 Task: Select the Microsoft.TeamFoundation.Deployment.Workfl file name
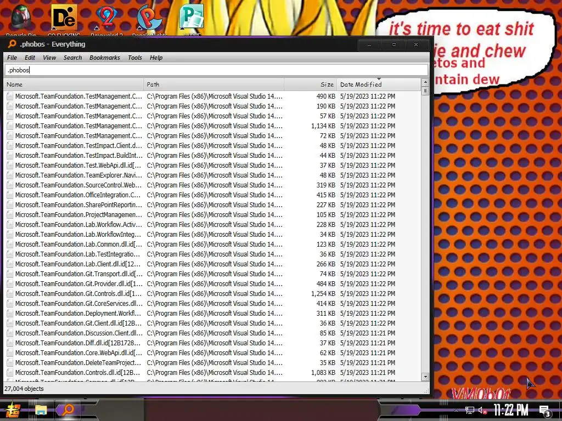tap(78, 313)
